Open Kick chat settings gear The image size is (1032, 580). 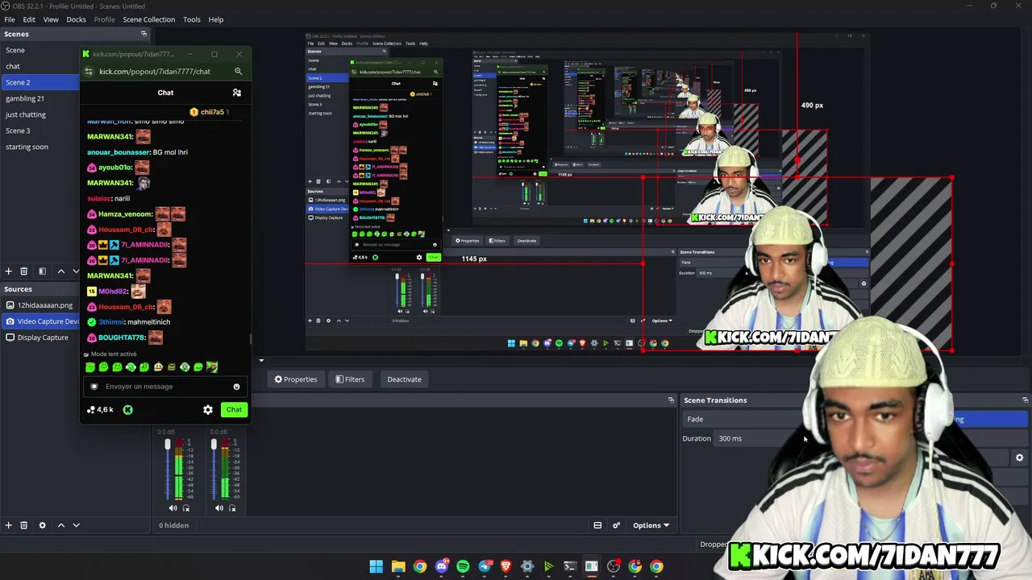208,410
